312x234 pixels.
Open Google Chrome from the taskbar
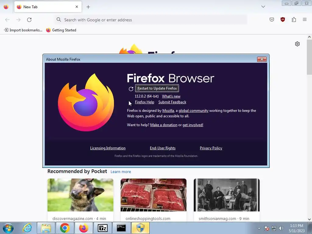(65, 228)
